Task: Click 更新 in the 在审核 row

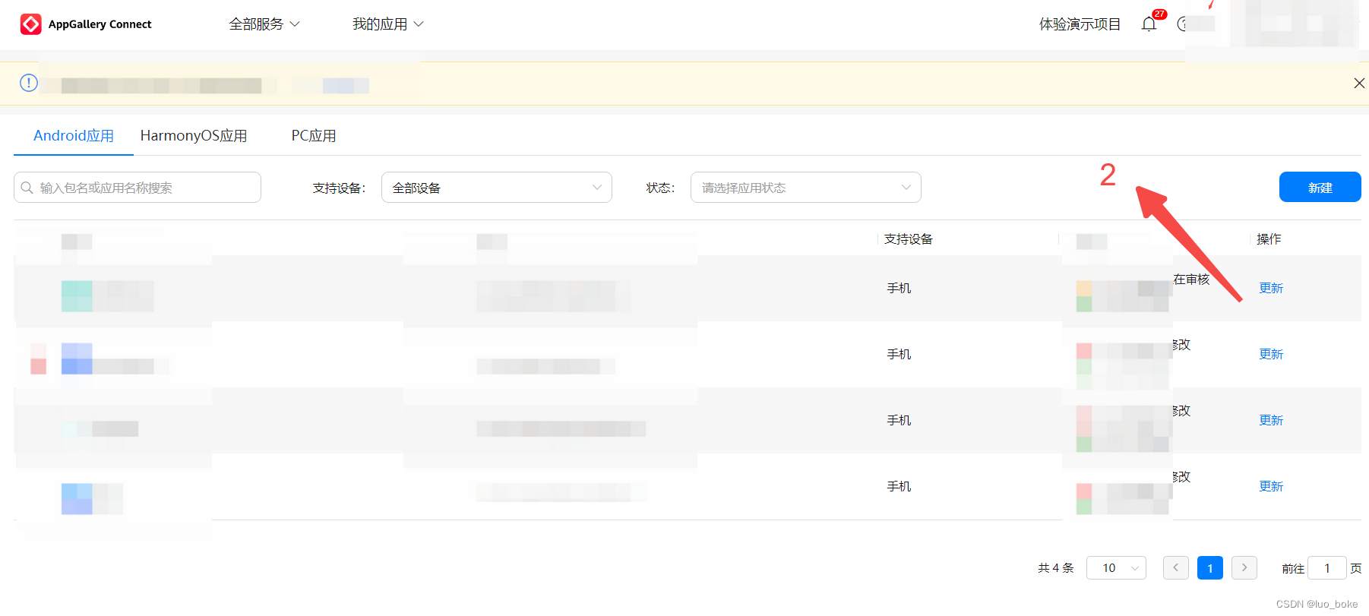Action: pos(1271,288)
